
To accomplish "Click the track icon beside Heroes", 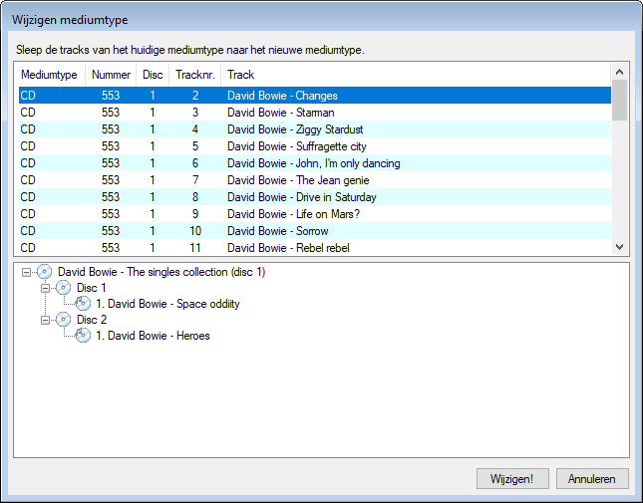I will coord(83,336).
